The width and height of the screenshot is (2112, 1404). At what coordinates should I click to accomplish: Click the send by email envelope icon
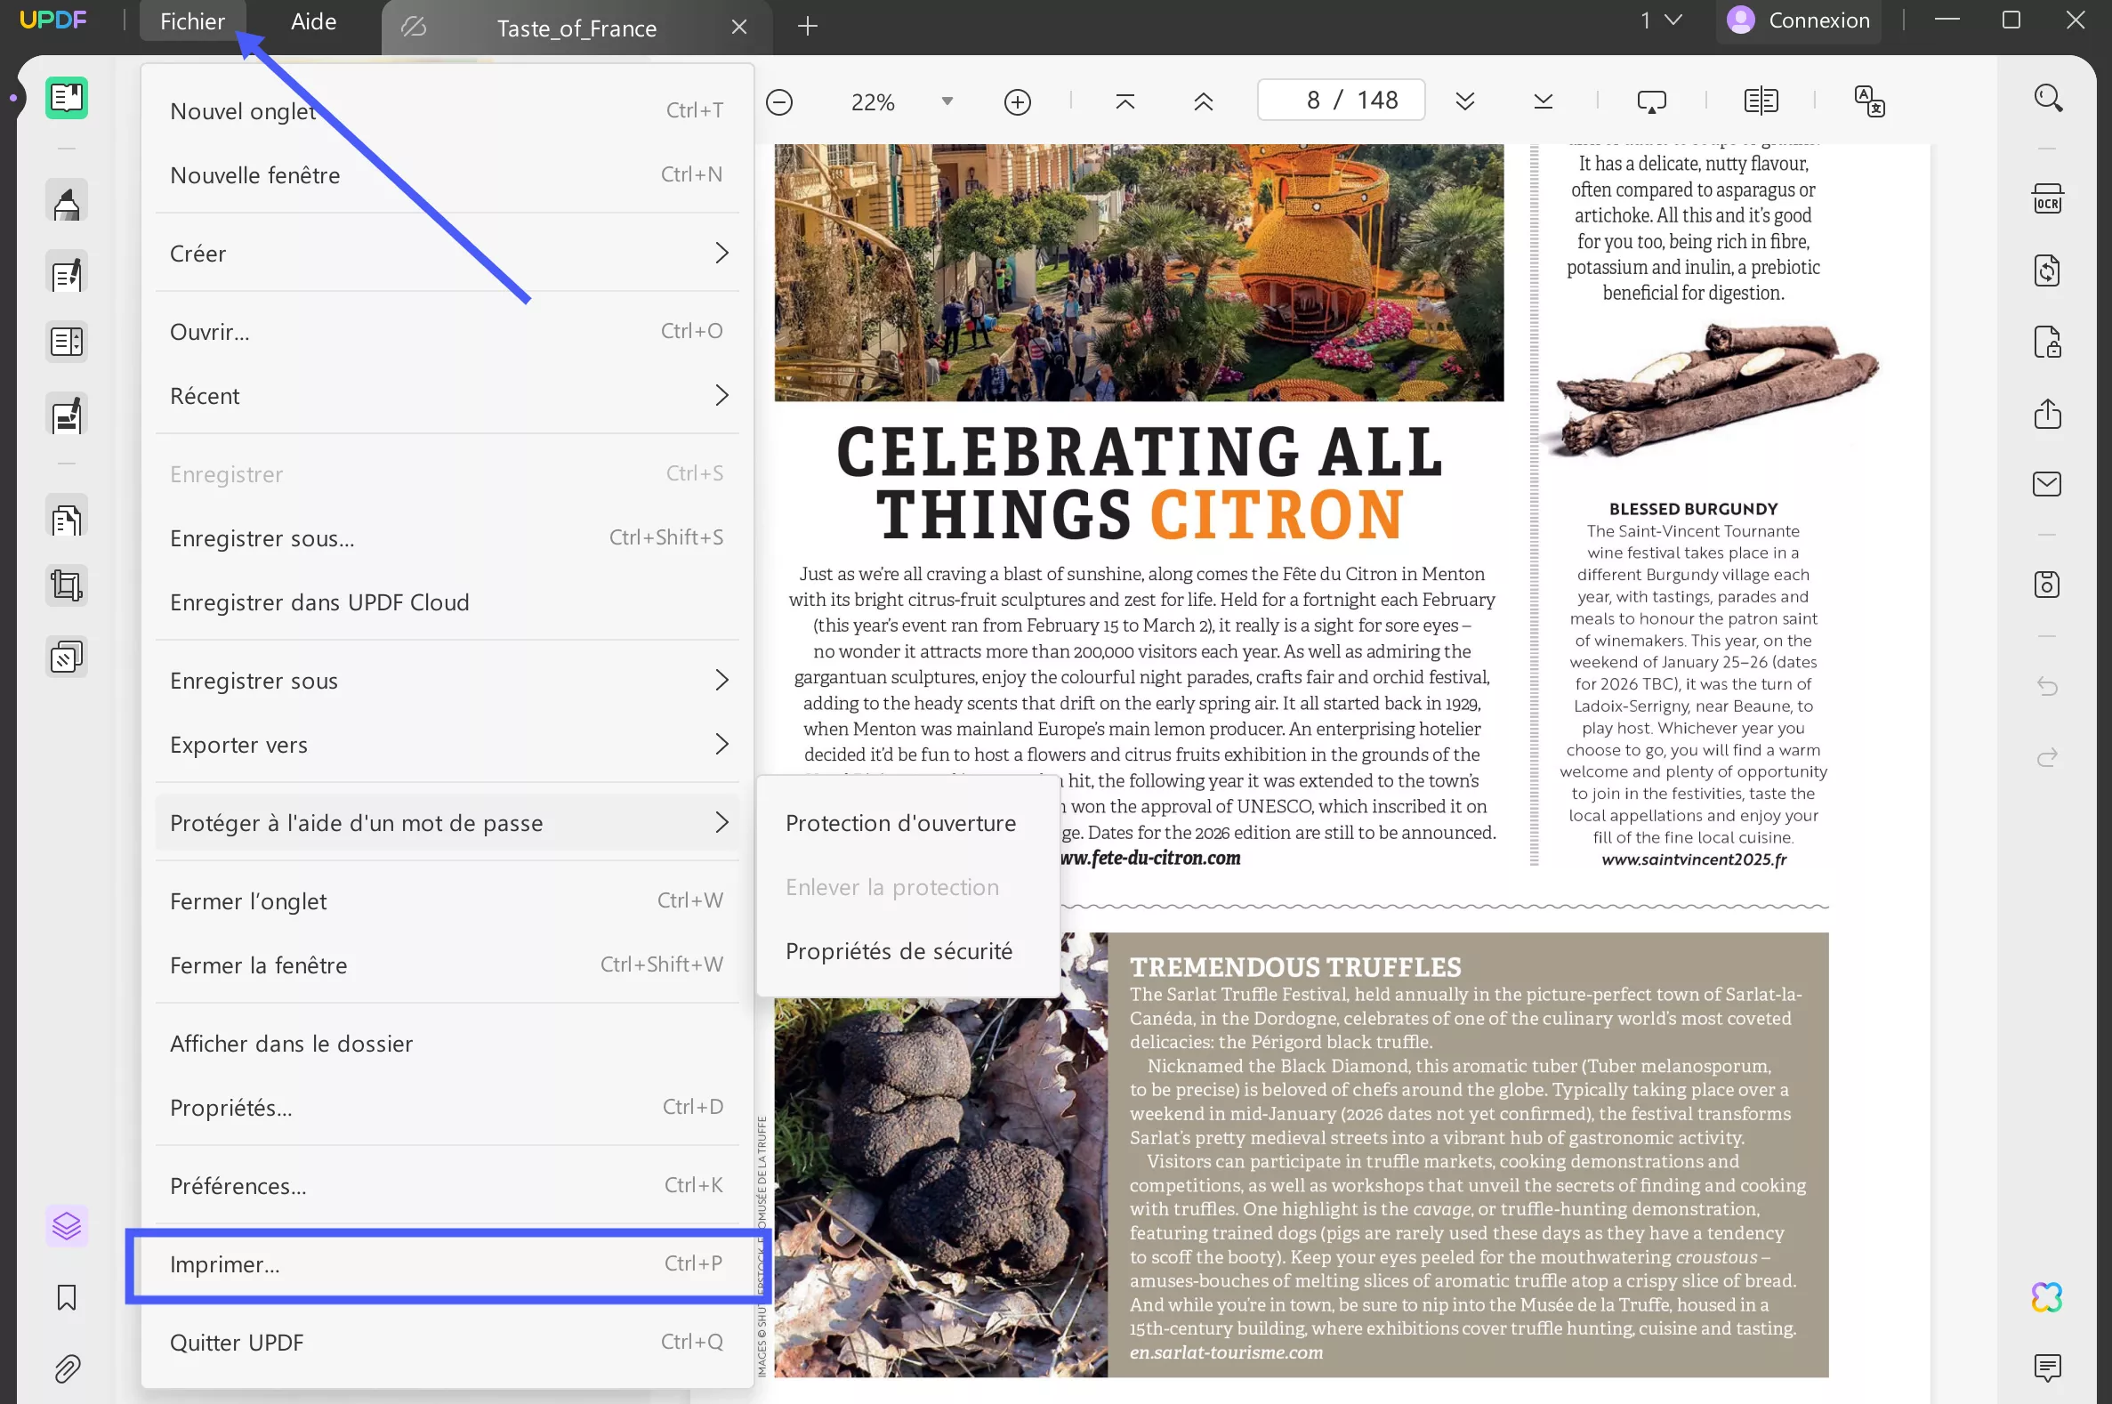[2047, 484]
